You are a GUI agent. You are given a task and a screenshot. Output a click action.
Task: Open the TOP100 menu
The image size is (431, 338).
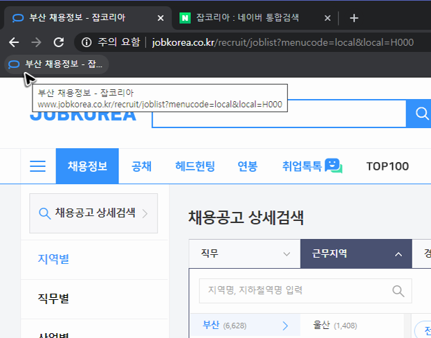tap(387, 166)
